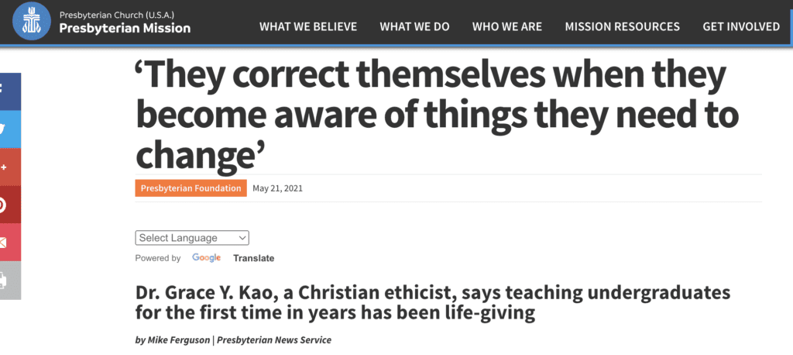Click the orange Presbyterian Foundation tag
793x355 pixels.
[191, 188]
